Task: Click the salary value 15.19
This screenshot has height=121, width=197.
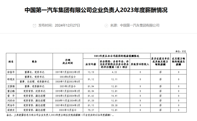Action: coord(91,72)
